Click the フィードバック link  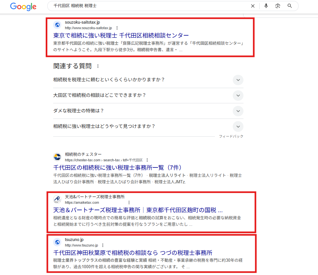[x=231, y=136]
